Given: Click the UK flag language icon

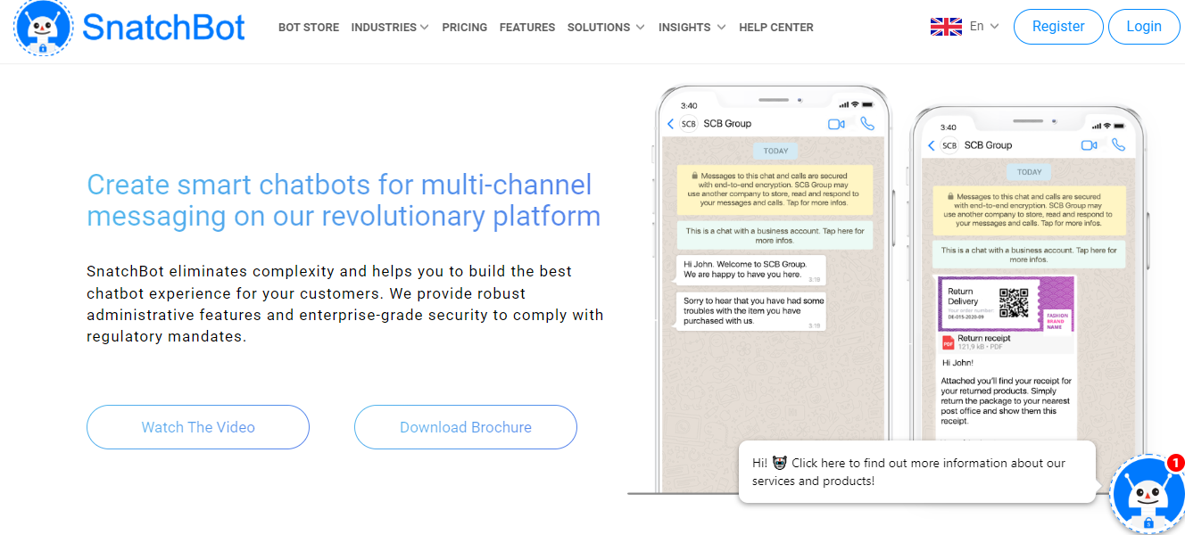Looking at the screenshot, I should (x=945, y=26).
